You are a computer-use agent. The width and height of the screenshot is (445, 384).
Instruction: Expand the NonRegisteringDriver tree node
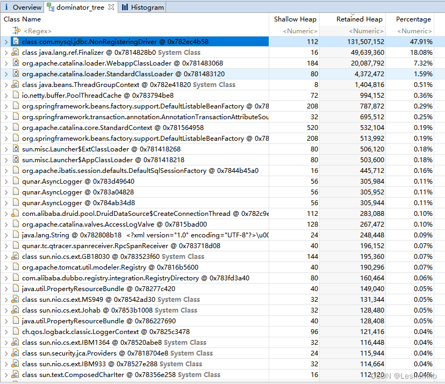[x=5, y=42]
